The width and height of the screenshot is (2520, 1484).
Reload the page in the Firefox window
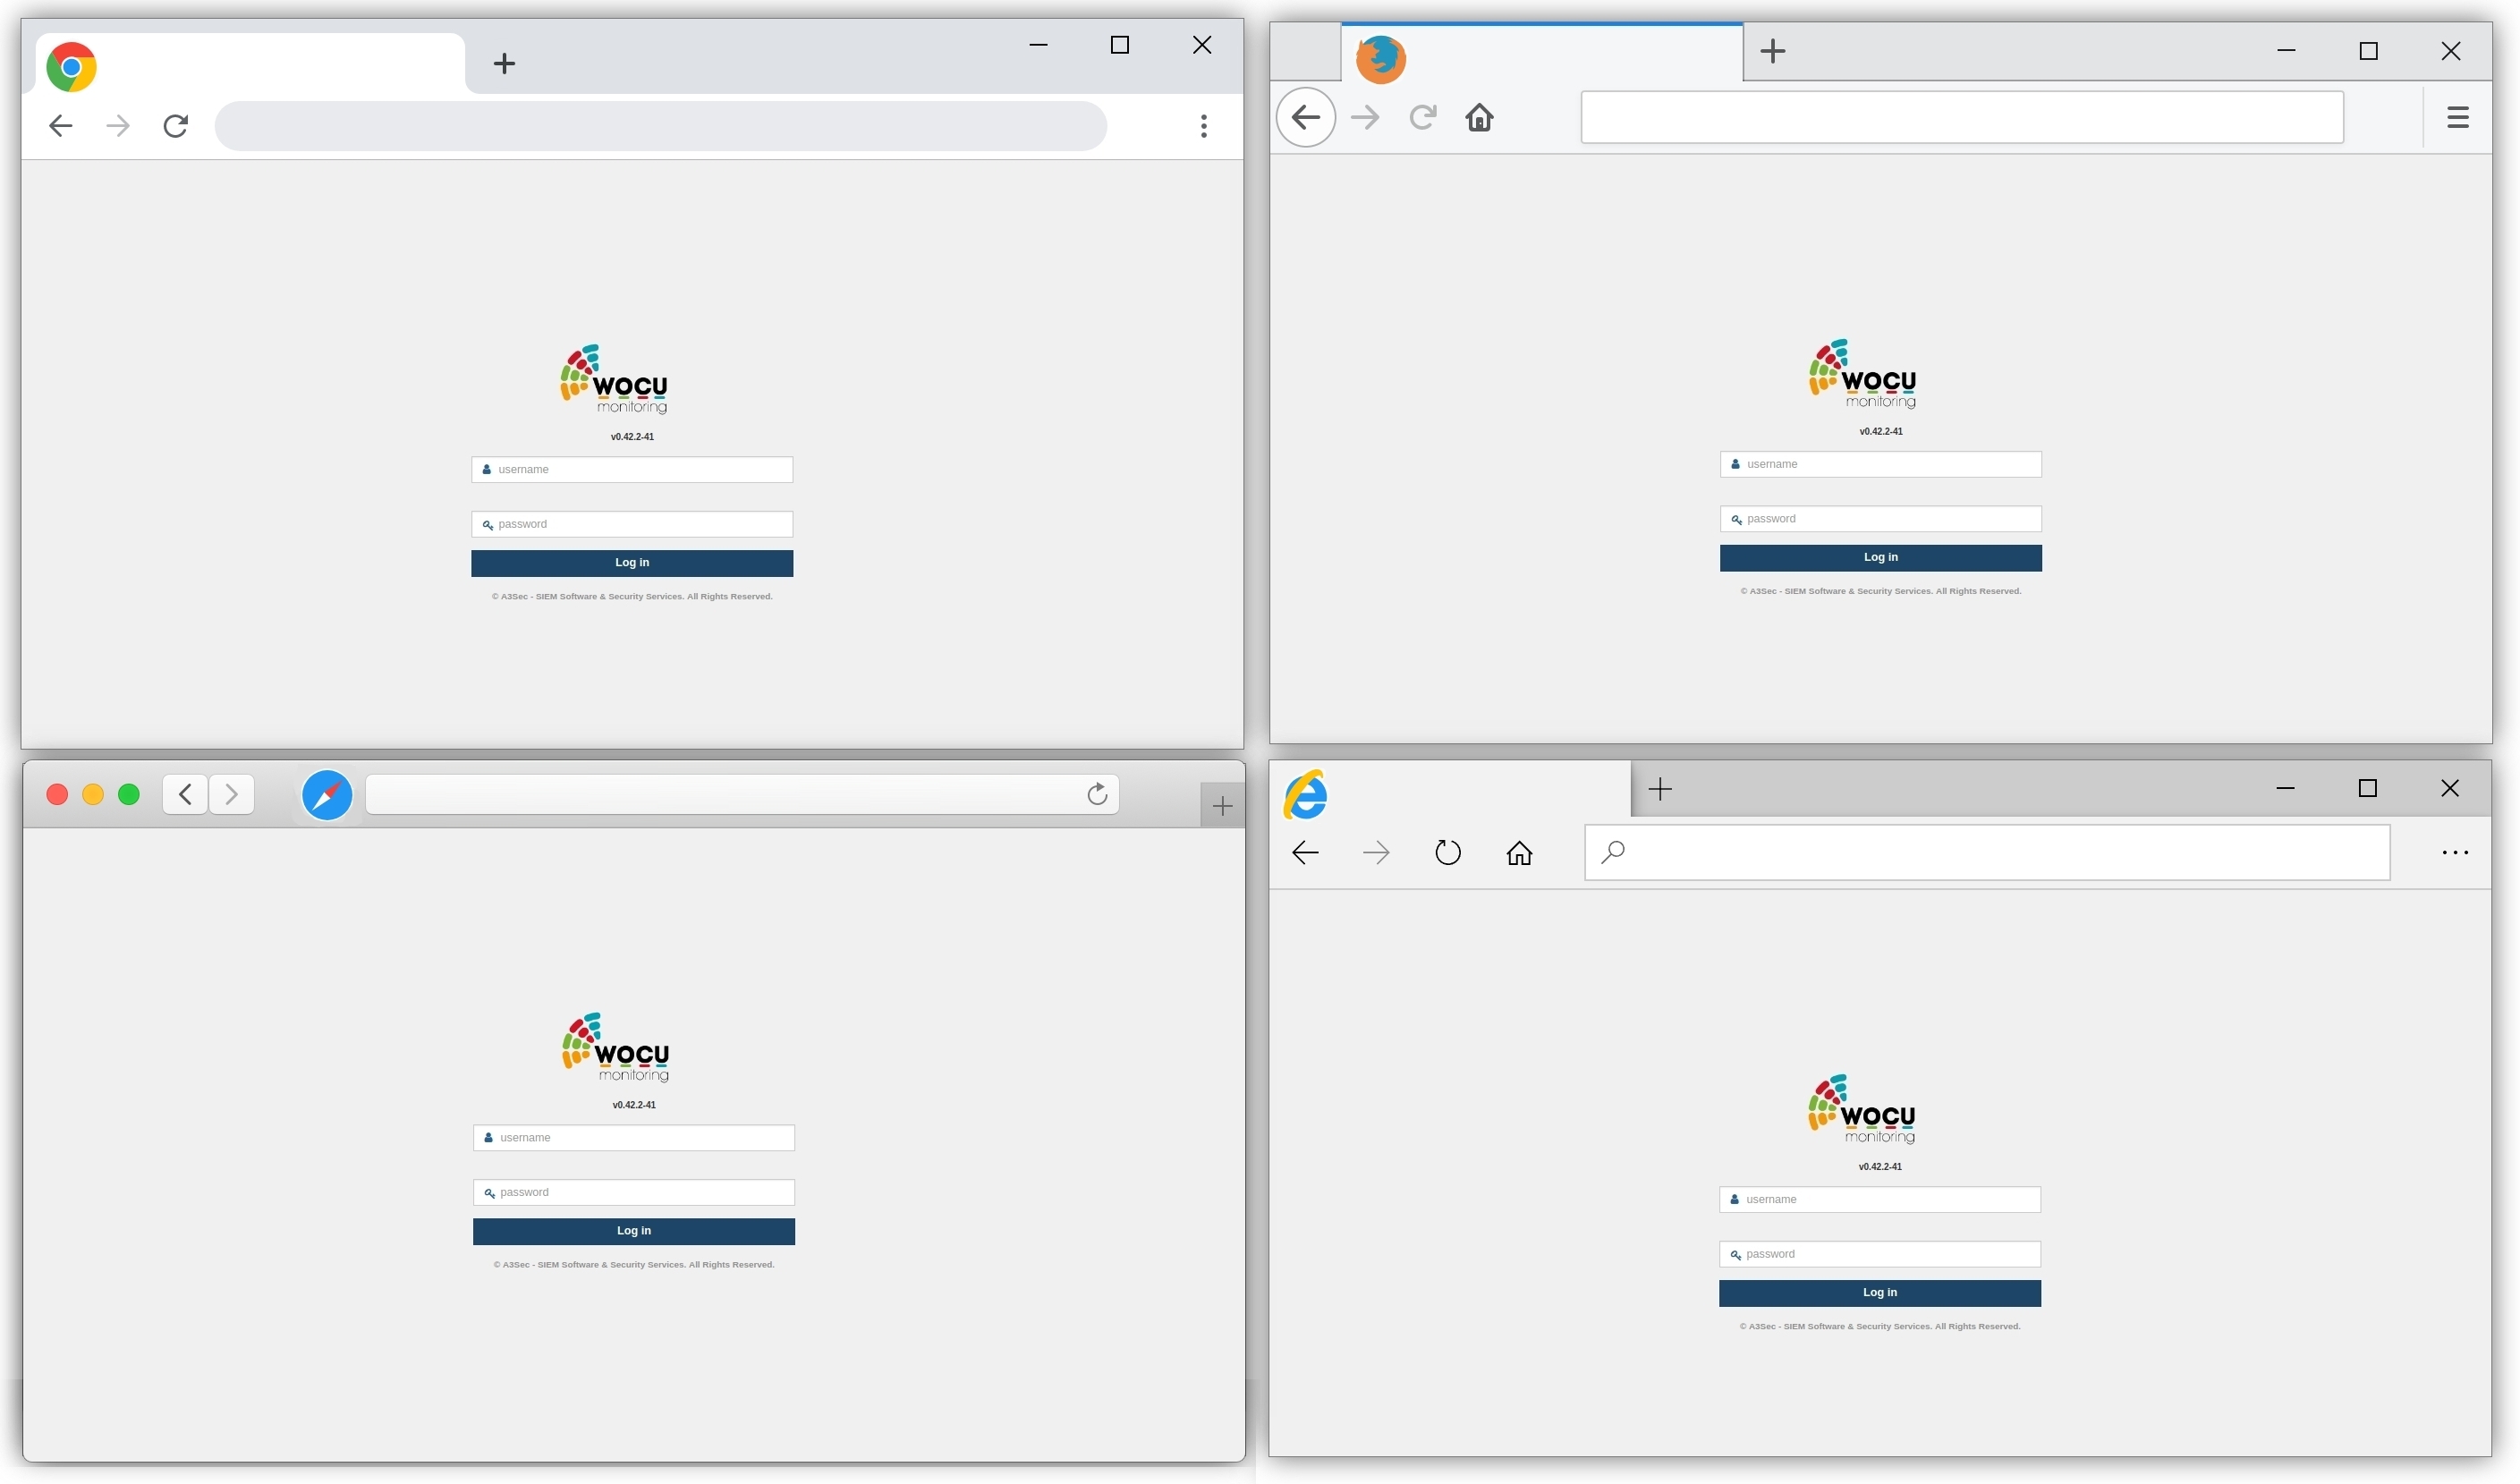point(1423,118)
